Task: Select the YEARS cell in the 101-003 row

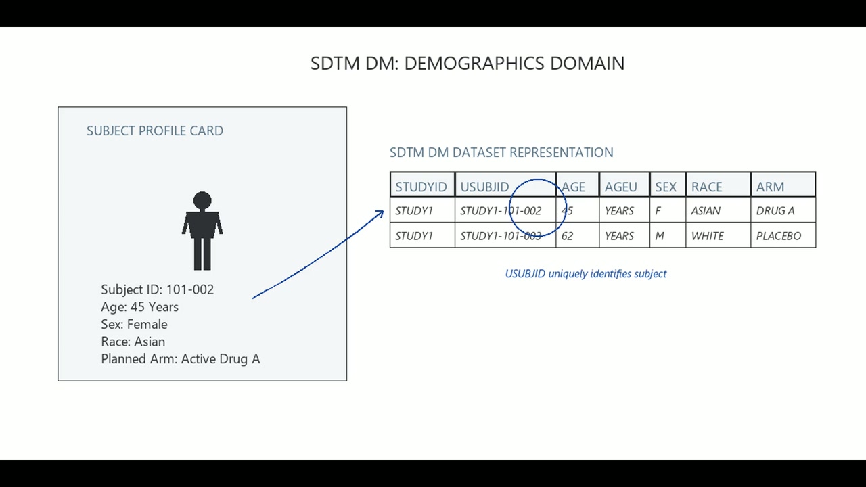Action: (624, 235)
